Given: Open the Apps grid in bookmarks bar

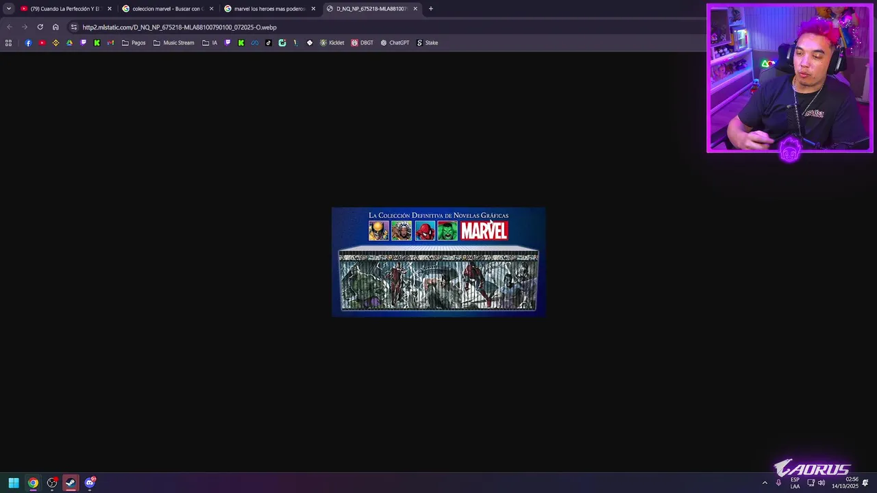Looking at the screenshot, I should click(x=8, y=42).
